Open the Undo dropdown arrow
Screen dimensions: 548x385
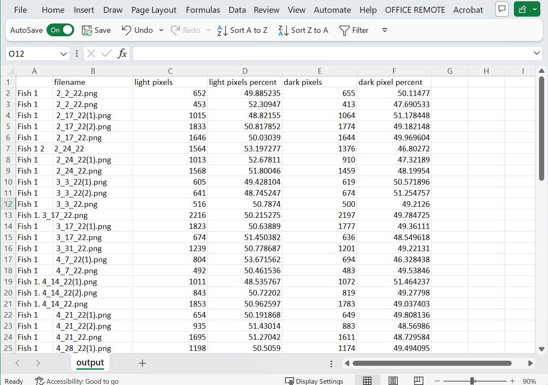[161, 30]
